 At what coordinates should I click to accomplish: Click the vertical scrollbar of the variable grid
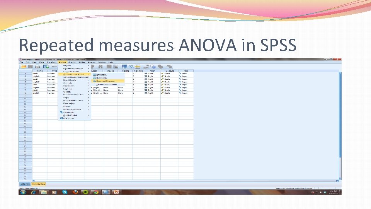point(340,125)
